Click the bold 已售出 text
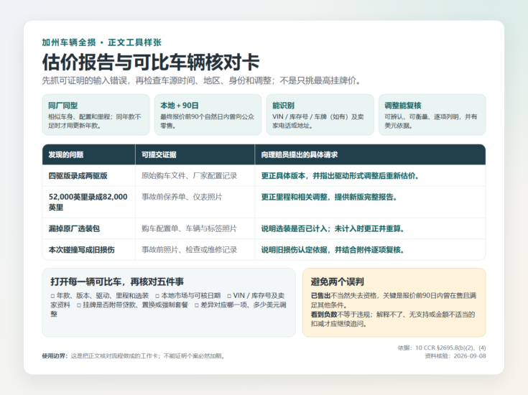Screen dimensions: 528x395 pos(321,296)
